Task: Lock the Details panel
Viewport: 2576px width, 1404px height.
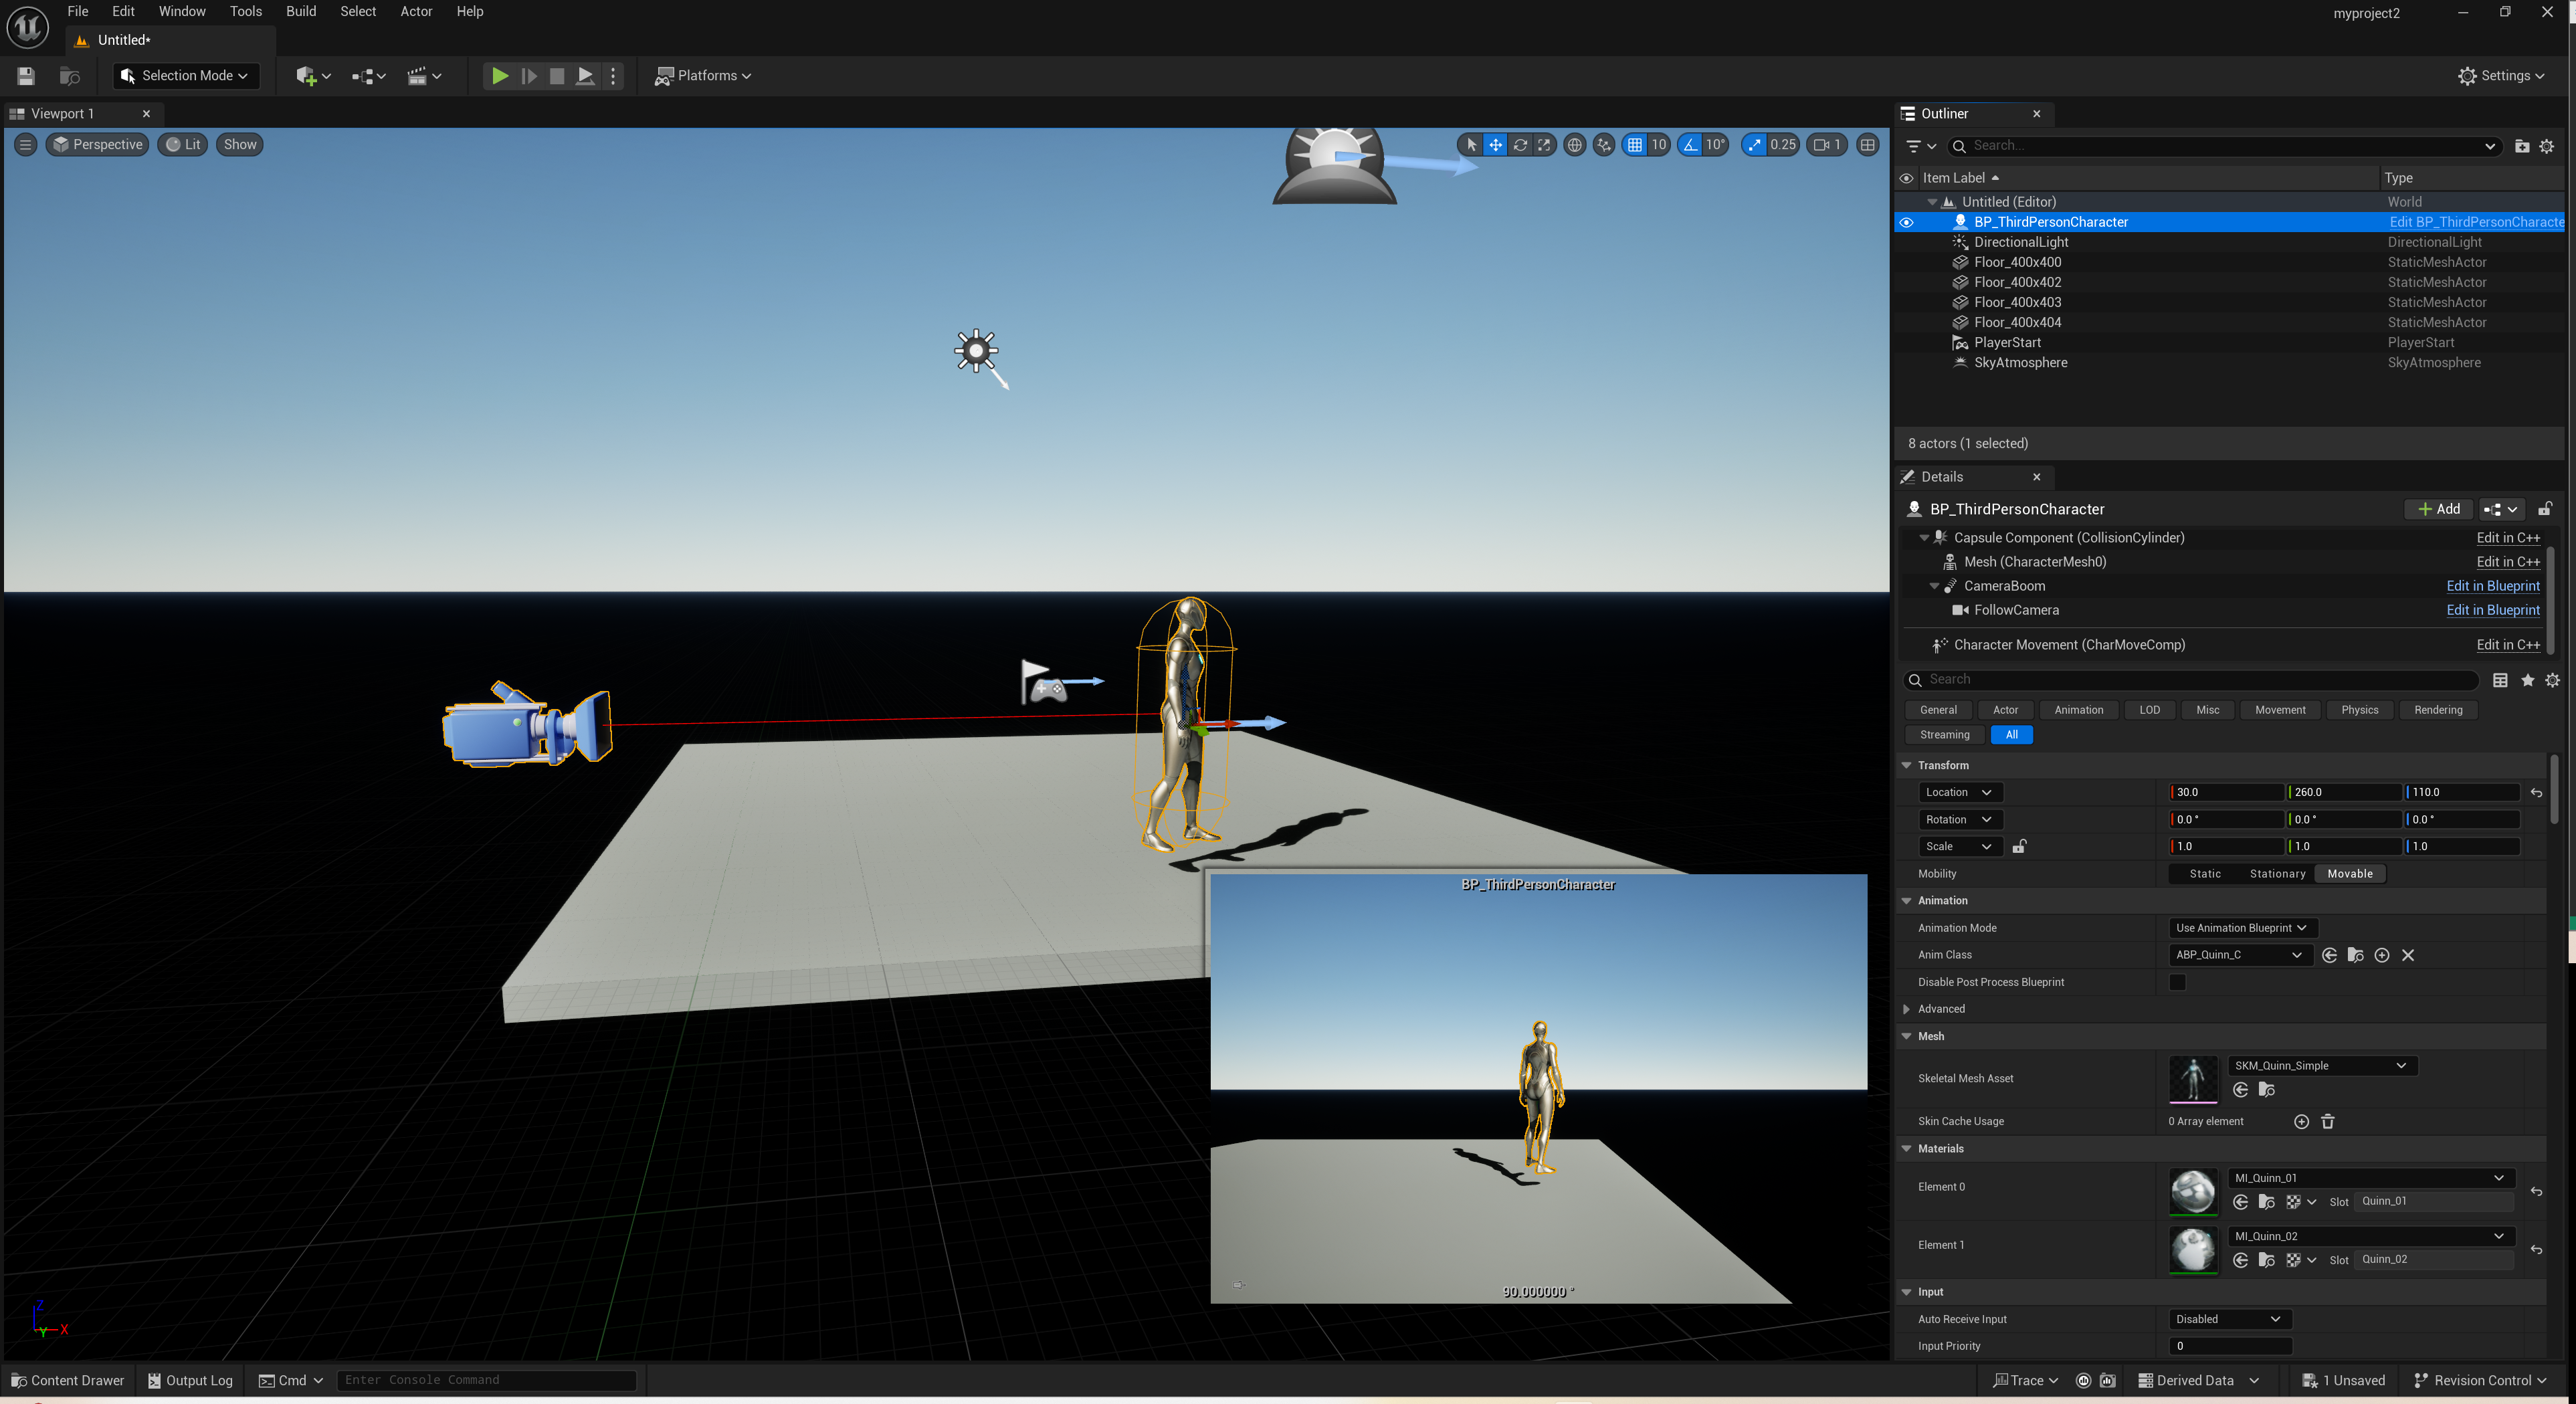Action: pyautogui.click(x=2545, y=509)
